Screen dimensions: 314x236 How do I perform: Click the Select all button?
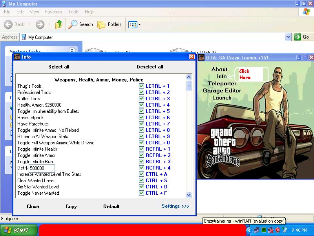pos(59,67)
